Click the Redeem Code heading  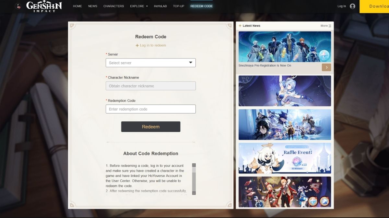(151, 37)
